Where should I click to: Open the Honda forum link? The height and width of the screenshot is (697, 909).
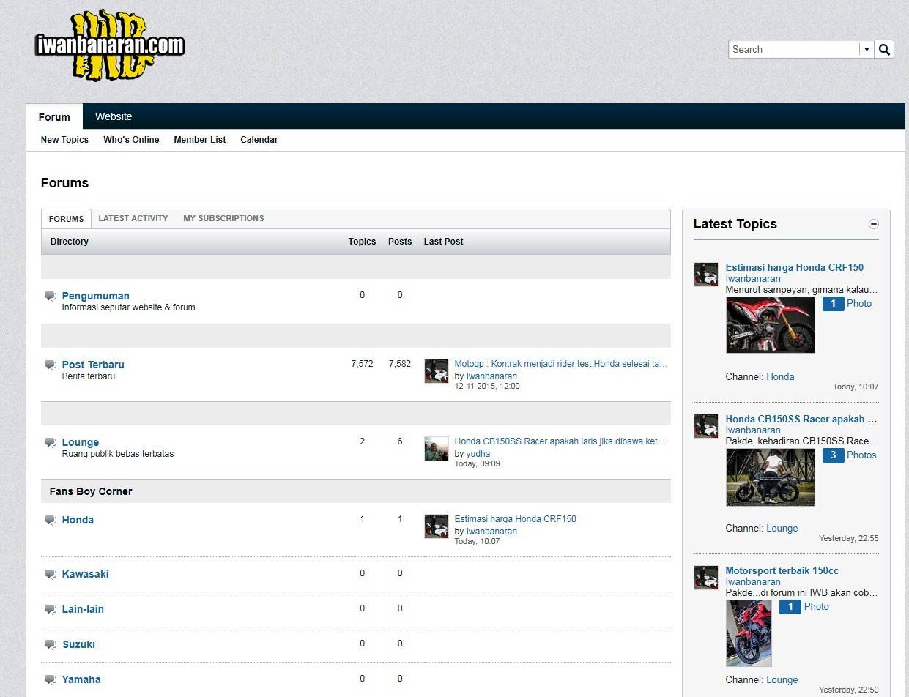(x=78, y=520)
